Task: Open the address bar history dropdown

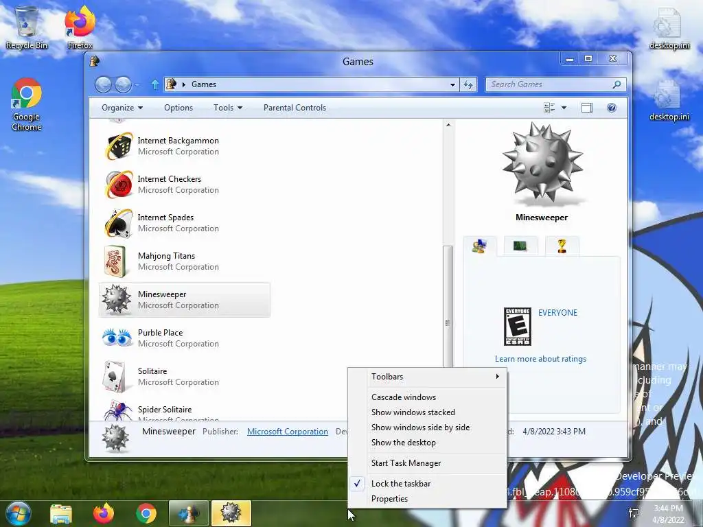Action: click(452, 84)
